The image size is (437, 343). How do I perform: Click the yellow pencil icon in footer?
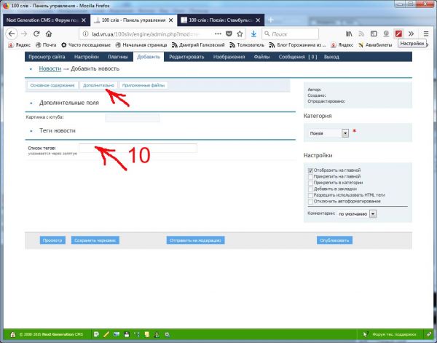point(106,334)
